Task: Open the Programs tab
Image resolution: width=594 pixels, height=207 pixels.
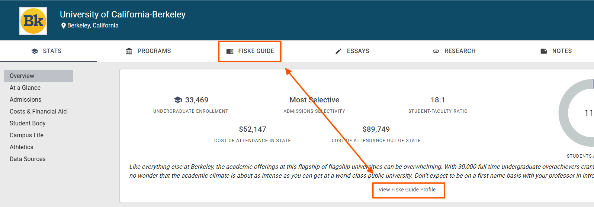Action: (x=154, y=51)
